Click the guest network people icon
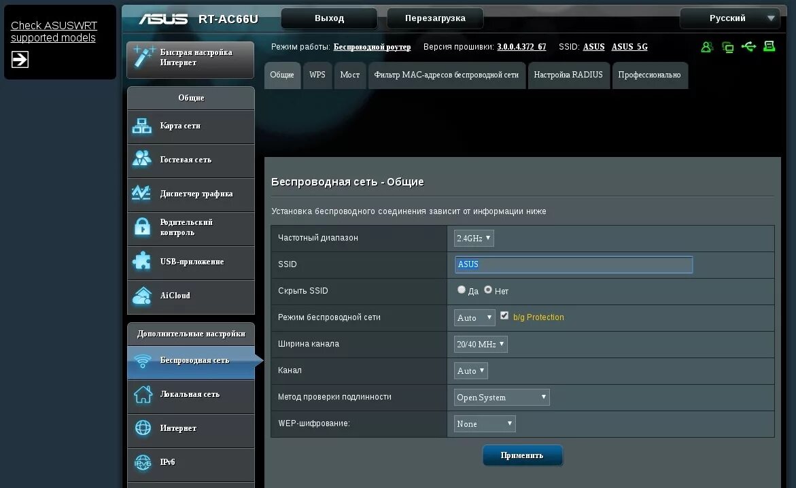Screen dimensions: 796x488 [141, 159]
